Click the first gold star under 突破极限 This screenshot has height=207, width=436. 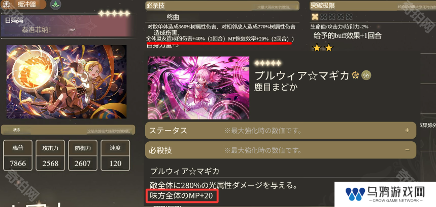tap(316, 48)
